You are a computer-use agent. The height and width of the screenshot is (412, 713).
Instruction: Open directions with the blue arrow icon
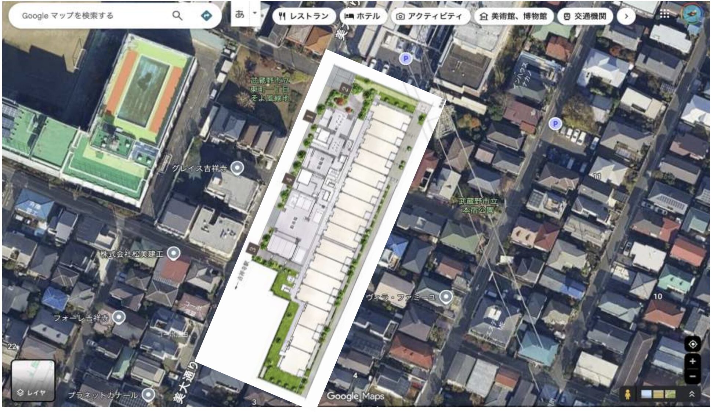pos(207,16)
